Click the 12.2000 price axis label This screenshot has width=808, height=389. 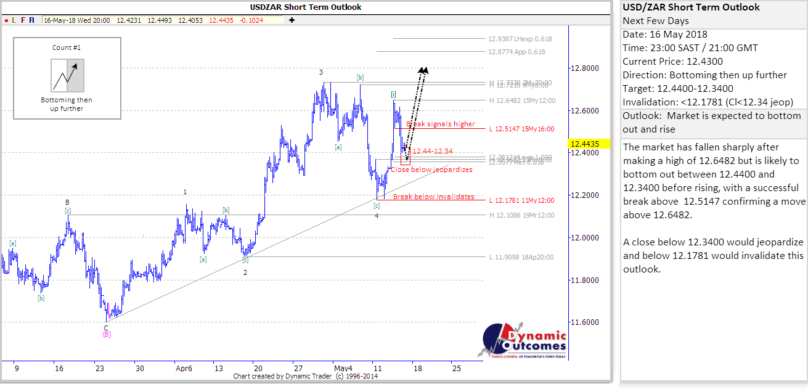(586, 195)
